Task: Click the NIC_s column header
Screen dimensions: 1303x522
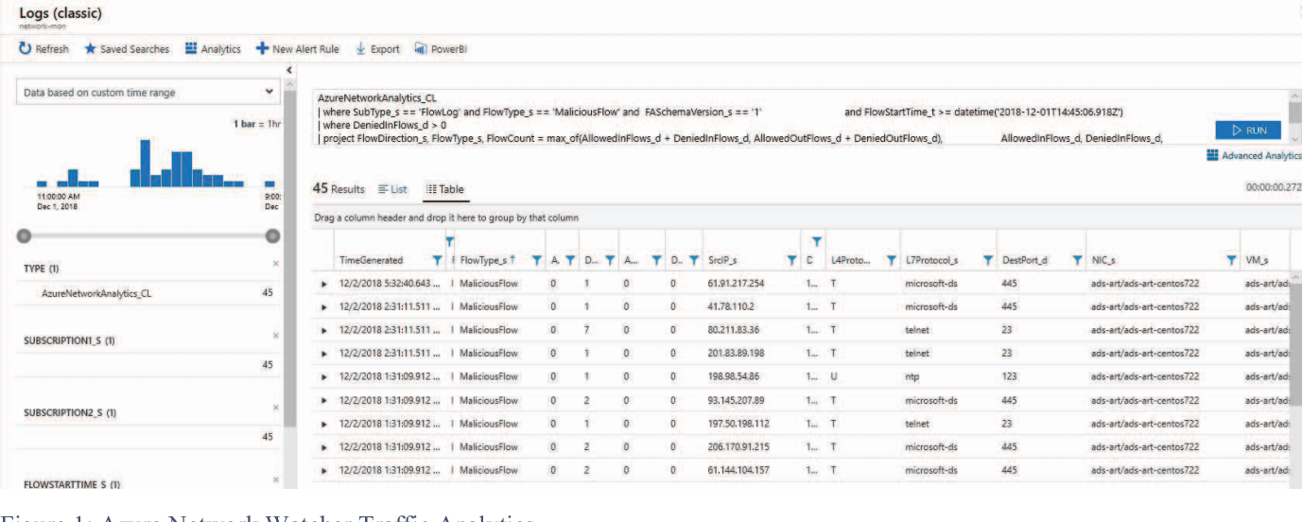Action: pos(1103,260)
